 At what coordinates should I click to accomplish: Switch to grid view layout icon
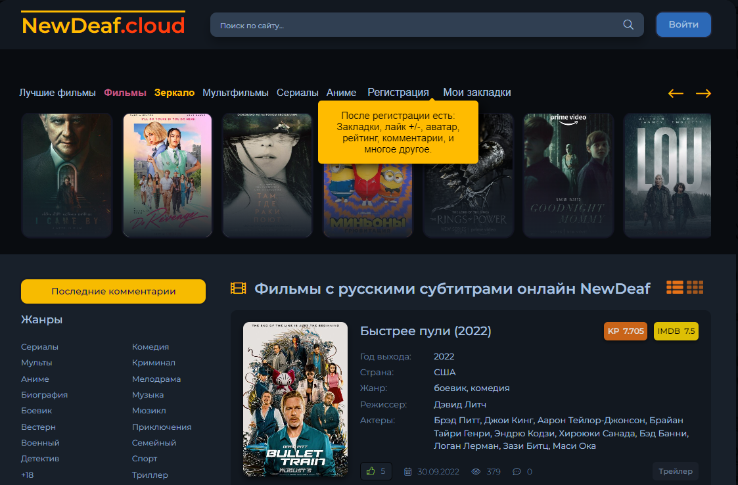[x=695, y=287]
